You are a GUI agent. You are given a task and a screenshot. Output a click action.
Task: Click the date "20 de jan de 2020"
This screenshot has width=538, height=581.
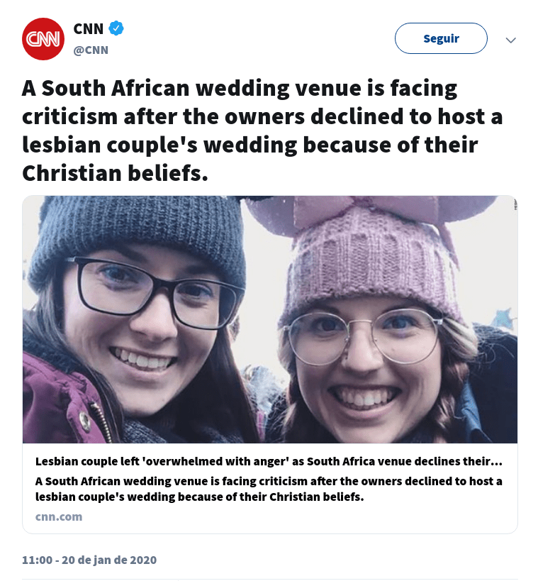click(110, 560)
